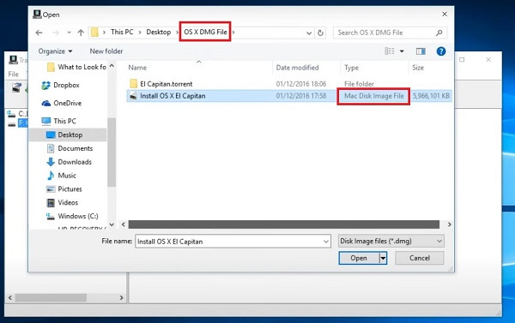Screen dimensions: 515x323
Task: Open the Help question mark icon
Action: coord(441,51)
